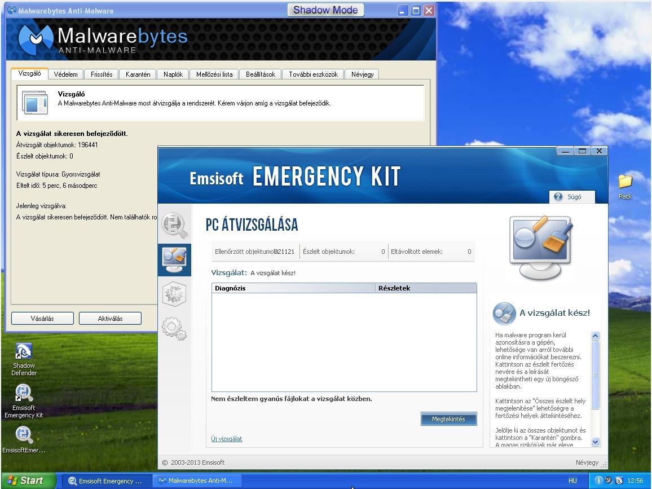Open the Emsisoft Emergency Kit desktop shortcut
652x489 pixels.
[x=24, y=401]
